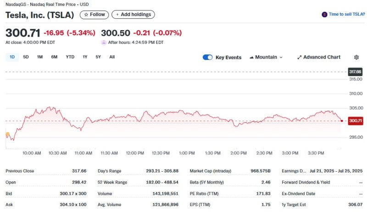This screenshot has height=212, width=367.
Task: Select the 1M time range
Action: (x=40, y=57)
